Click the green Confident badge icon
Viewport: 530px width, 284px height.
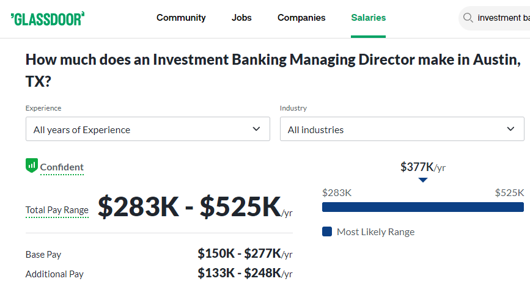coord(32,166)
